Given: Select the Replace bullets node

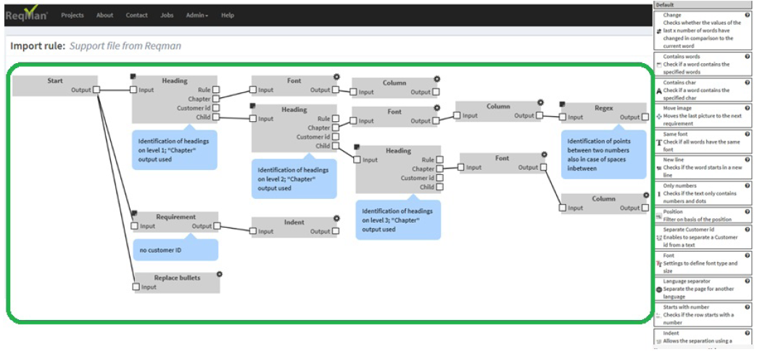Looking at the screenshot, I should pyautogui.click(x=177, y=282).
